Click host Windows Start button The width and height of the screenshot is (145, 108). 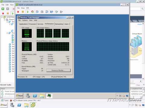[4, 105]
